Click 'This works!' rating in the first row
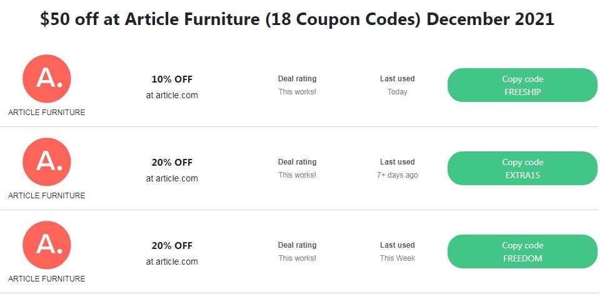This screenshot has width=612, height=299. 297,92
